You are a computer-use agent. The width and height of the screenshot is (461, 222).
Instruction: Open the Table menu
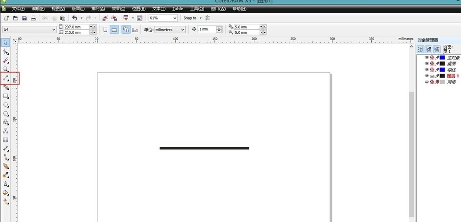(x=177, y=9)
